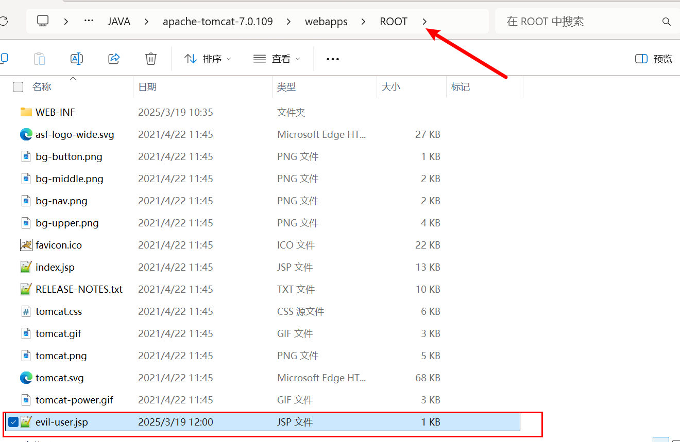Click the image icon beside tomcat.gif
Image resolution: width=680 pixels, height=442 pixels.
pos(26,333)
